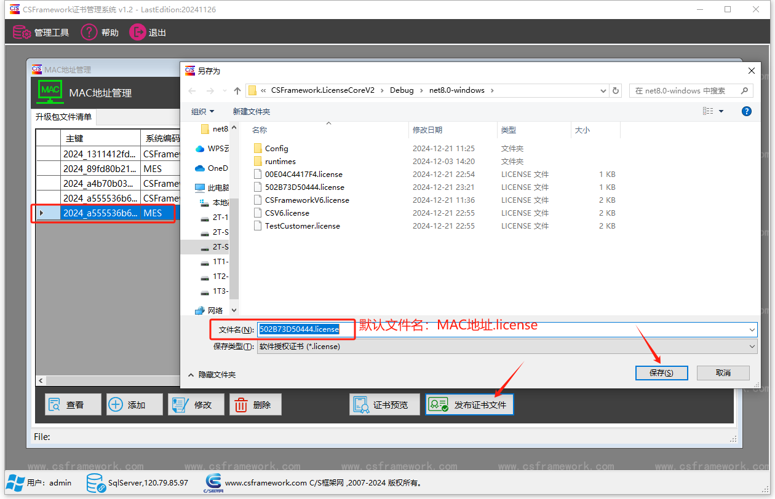Select WPS云 in the navigation pane
Screen dimensions: 775x499
pyautogui.click(x=212, y=148)
